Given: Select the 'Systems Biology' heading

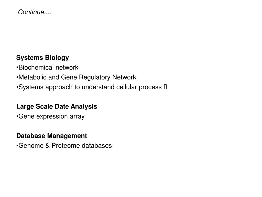Looking at the screenshot, I should tap(42, 58).
